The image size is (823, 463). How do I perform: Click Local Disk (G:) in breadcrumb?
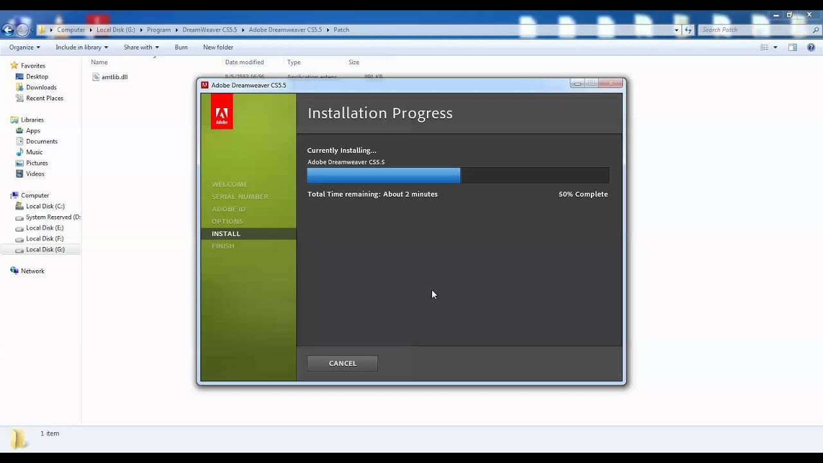coord(116,30)
